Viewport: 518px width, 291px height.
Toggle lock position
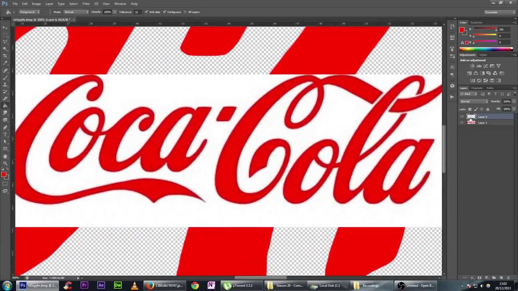pyautogui.click(x=482, y=109)
